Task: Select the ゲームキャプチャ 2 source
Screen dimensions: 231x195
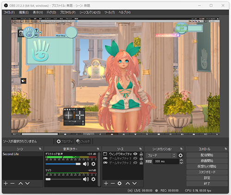Action: 120,163
